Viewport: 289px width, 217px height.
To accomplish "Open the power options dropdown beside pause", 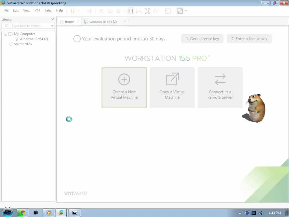I will tap(78, 11).
